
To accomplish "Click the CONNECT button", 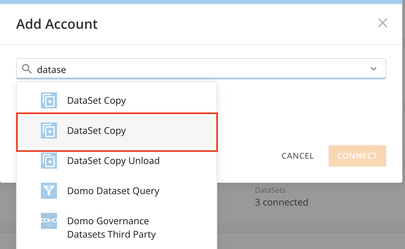I will 357,156.
